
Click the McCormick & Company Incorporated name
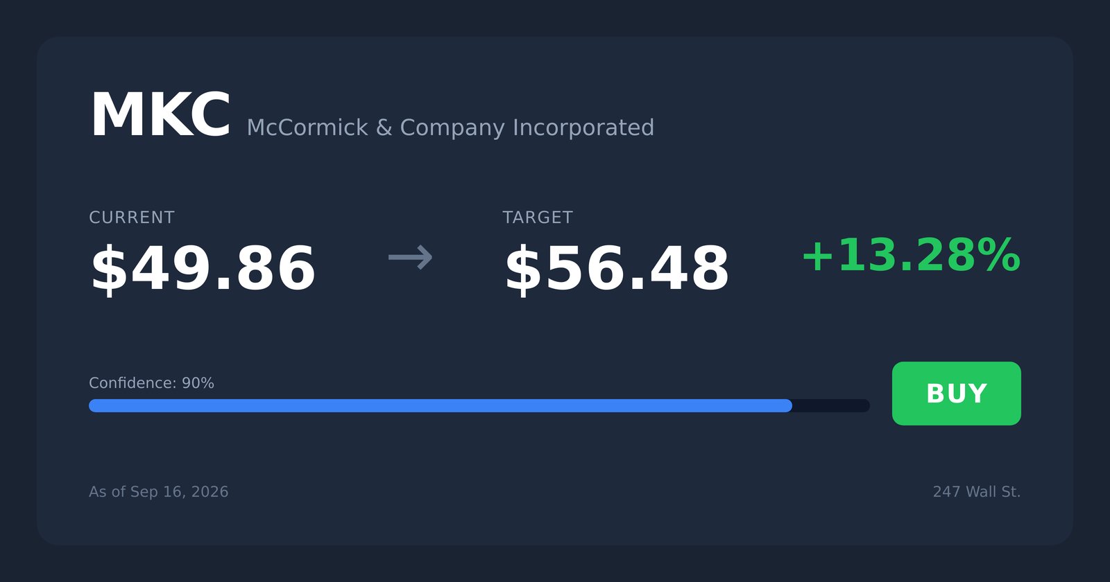pyautogui.click(x=450, y=127)
